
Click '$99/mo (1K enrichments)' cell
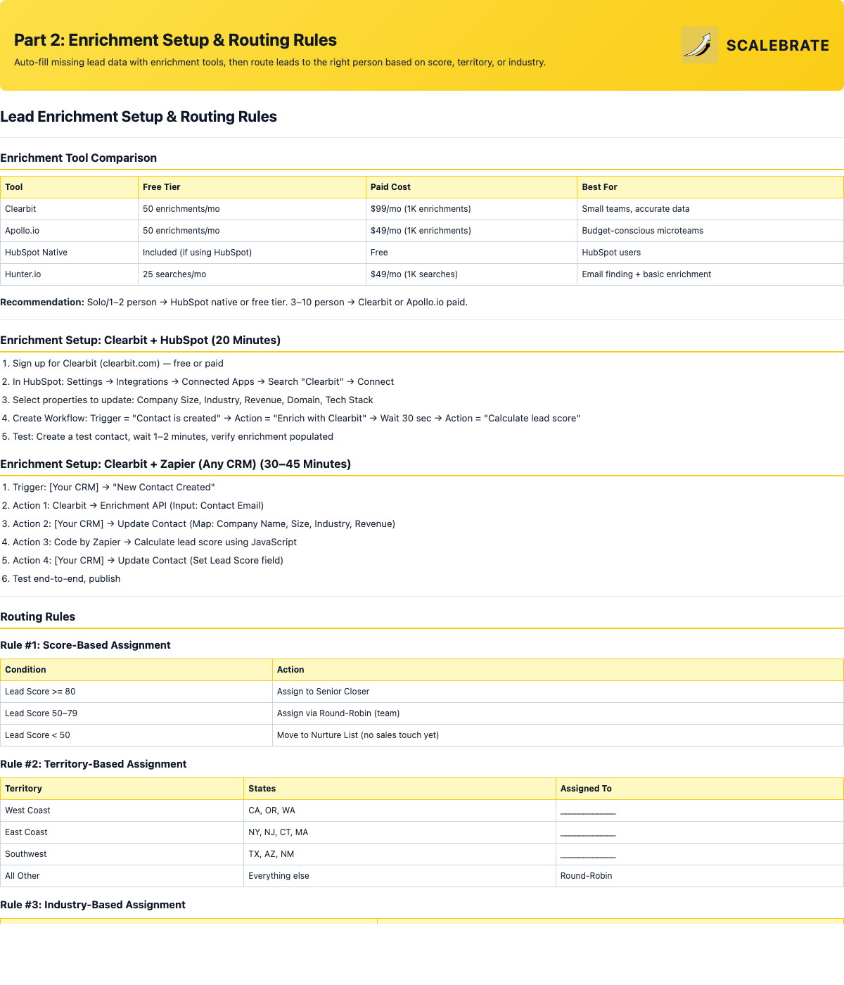(471, 209)
